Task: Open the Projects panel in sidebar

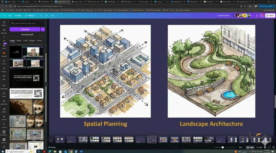Action: (x=4, y=70)
